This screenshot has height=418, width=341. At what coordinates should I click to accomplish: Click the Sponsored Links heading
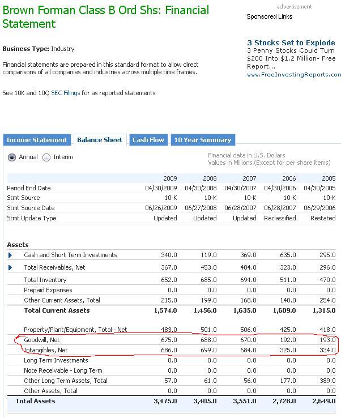click(270, 16)
